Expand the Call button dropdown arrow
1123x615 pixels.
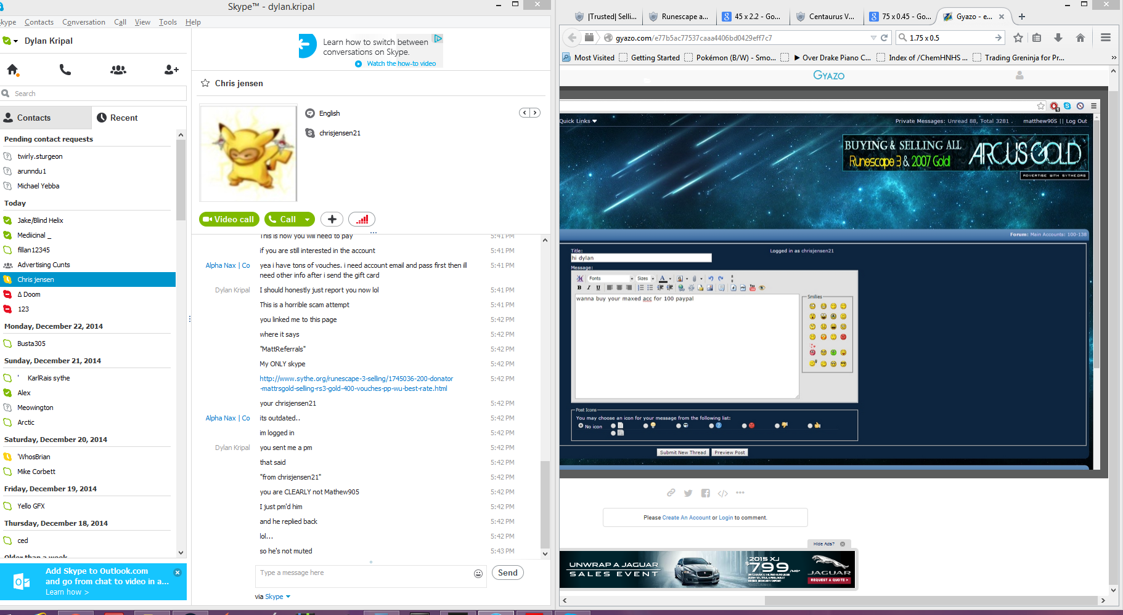tap(307, 219)
